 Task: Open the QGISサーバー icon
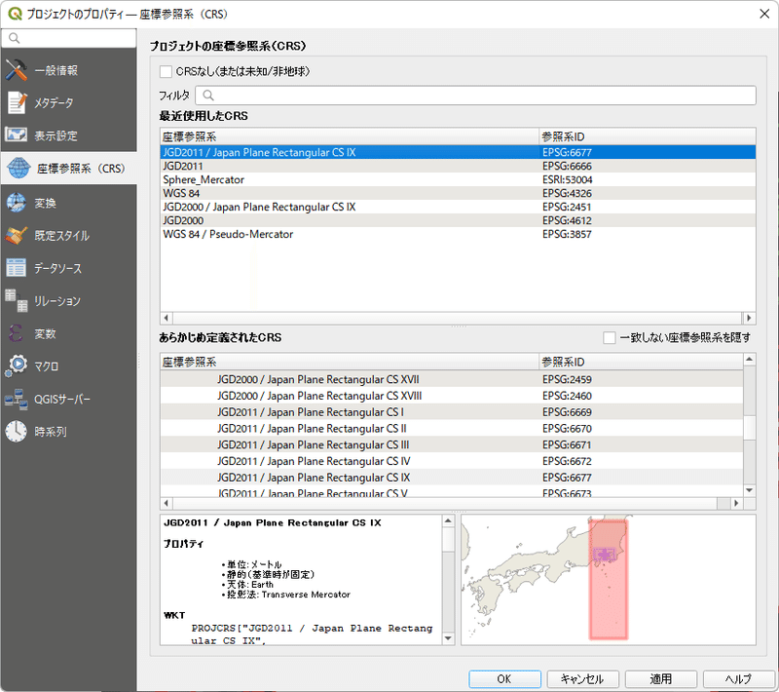tap(16, 400)
